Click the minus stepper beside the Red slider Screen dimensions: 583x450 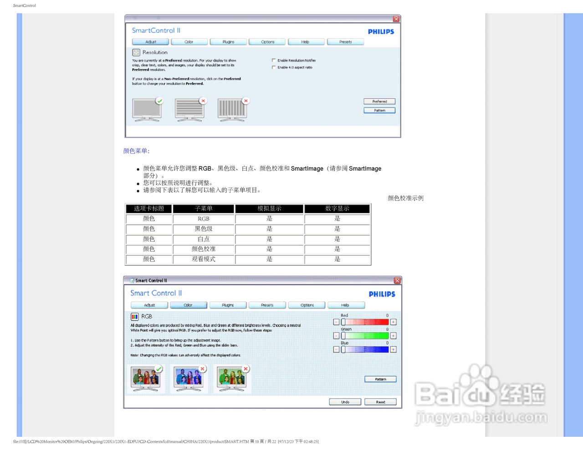pos(336,322)
